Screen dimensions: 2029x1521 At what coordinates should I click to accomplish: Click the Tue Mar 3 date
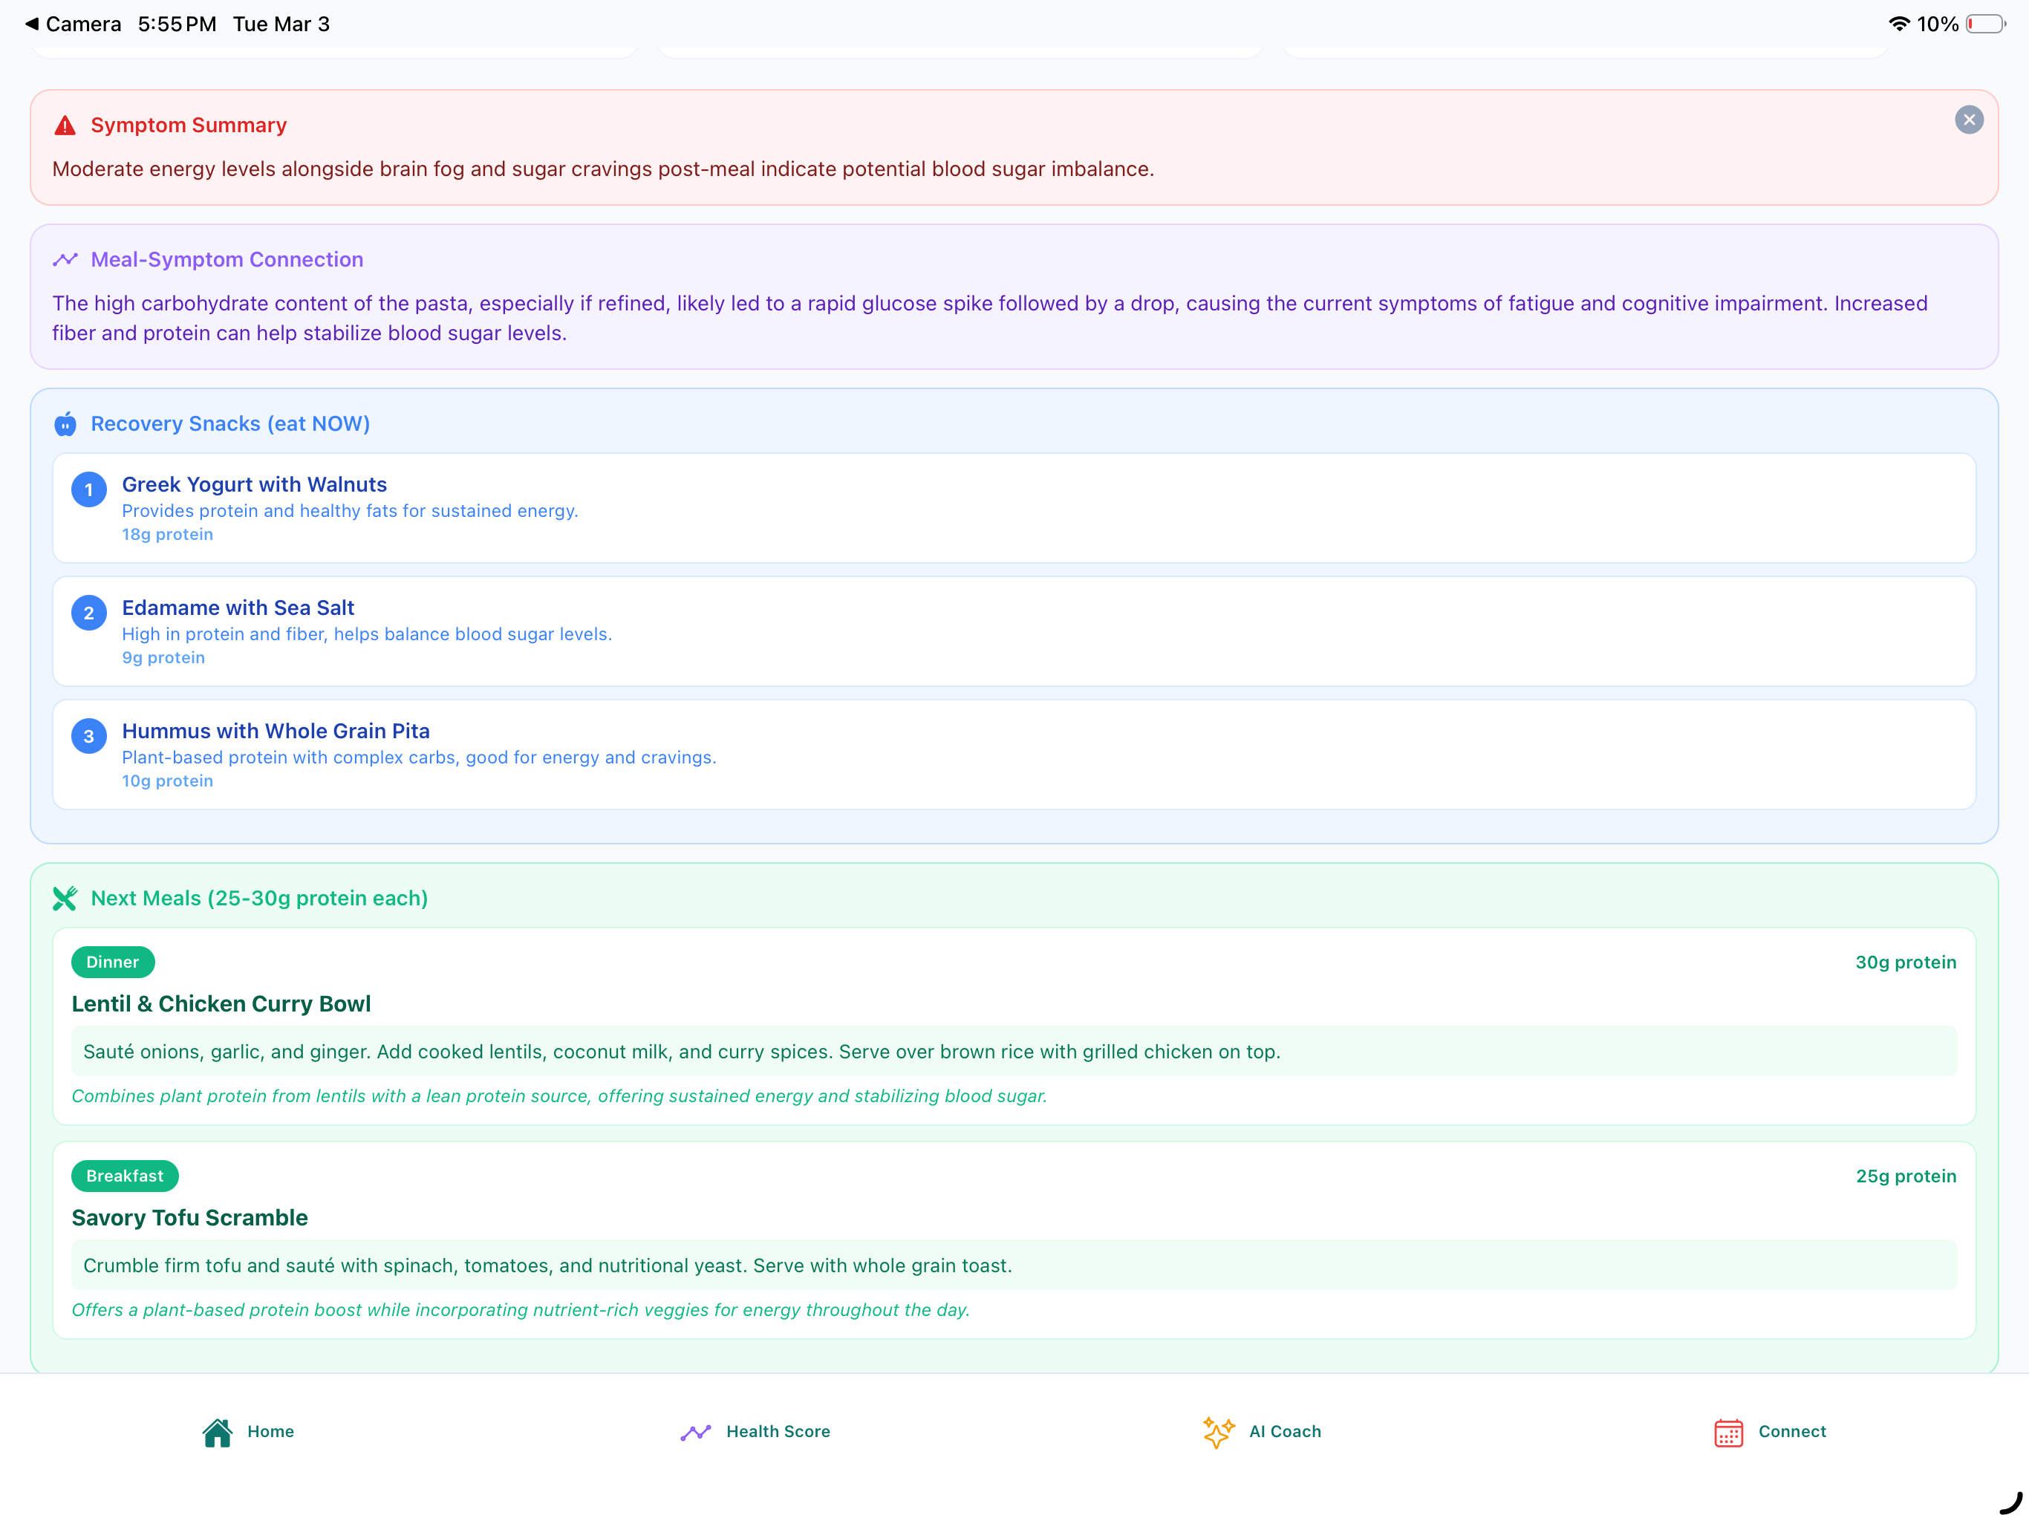pyautogui.click(x=281, y=24)
